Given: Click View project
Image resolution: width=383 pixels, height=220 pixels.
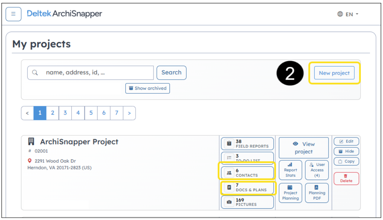Looking at the screenshot, I should 304,148.
